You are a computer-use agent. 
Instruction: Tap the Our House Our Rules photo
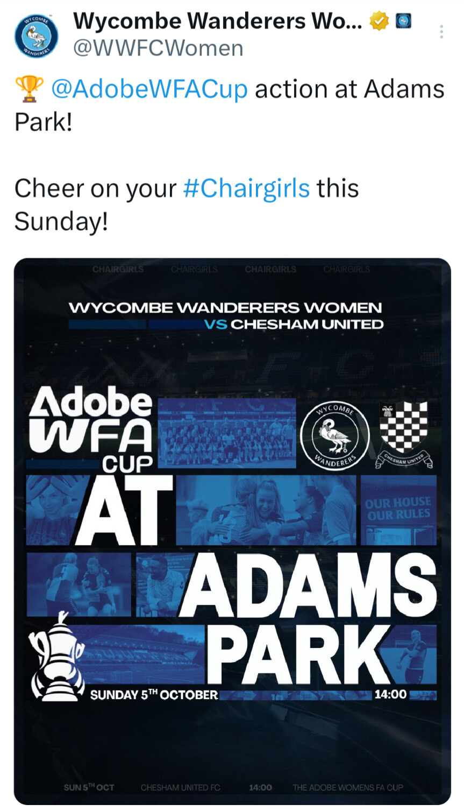point(398,509)
